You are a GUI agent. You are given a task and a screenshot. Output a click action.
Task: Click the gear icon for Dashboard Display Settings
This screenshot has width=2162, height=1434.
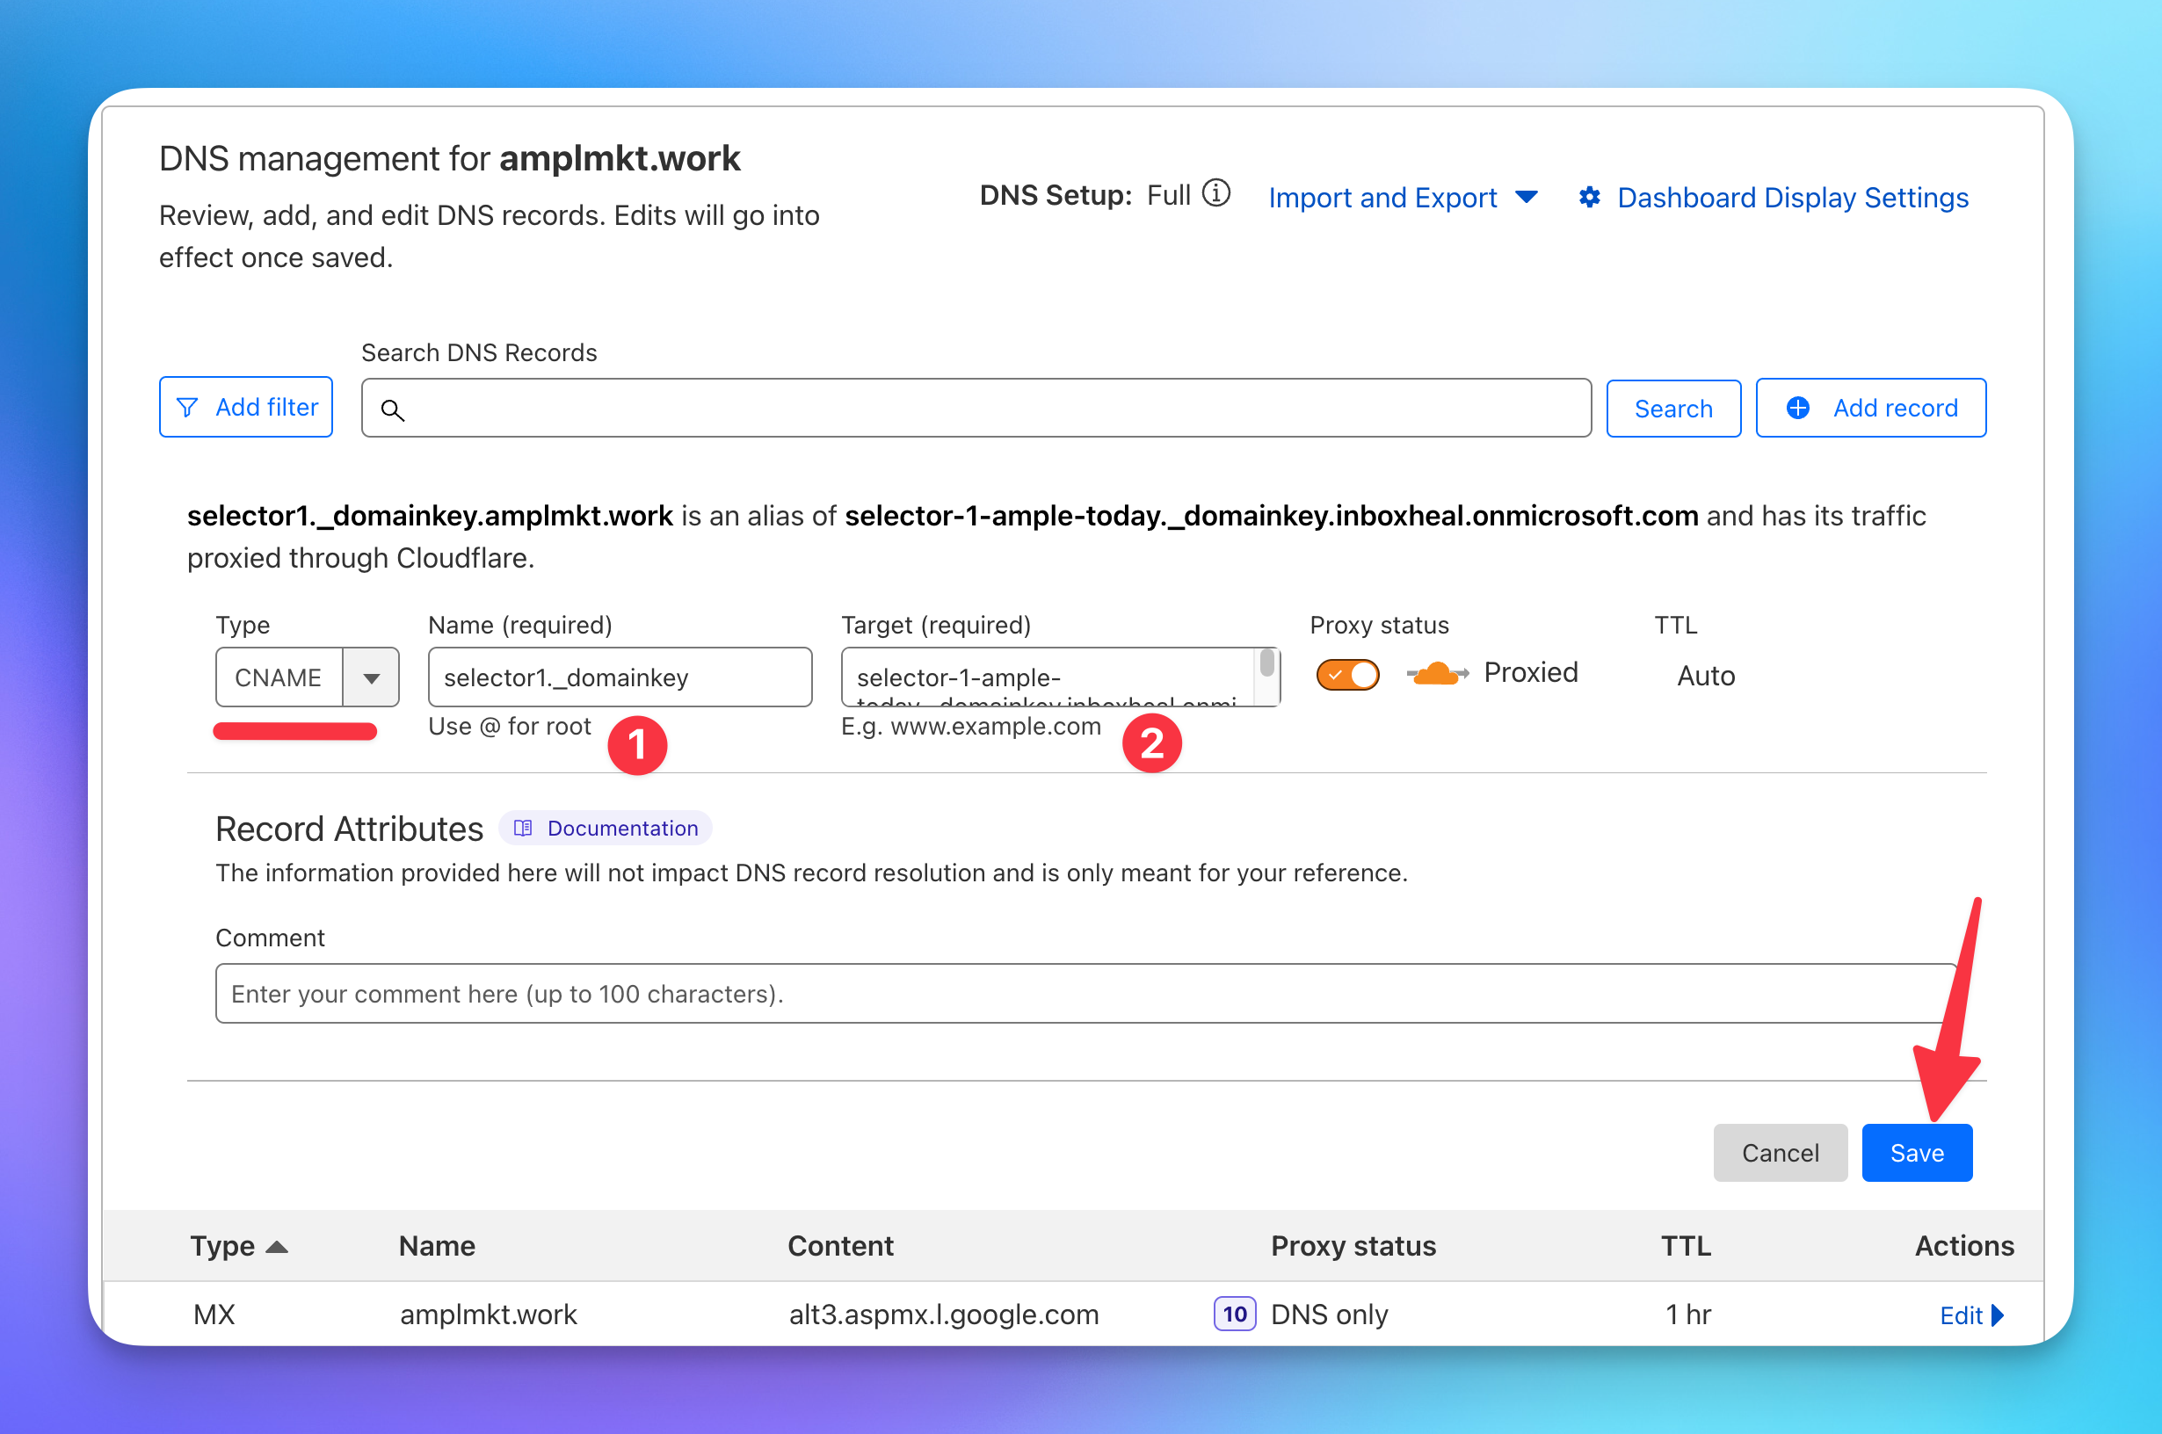[1590, 198]
